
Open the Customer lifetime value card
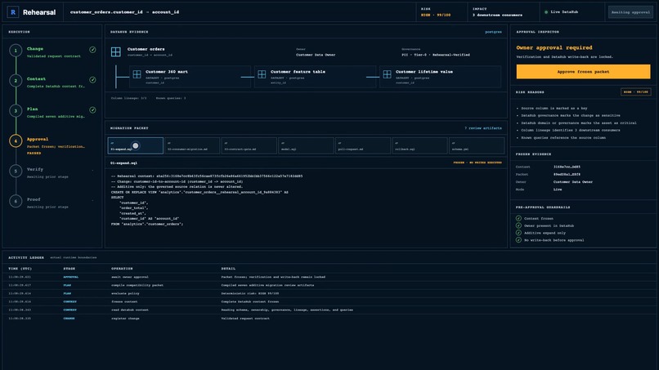(440, 77)
